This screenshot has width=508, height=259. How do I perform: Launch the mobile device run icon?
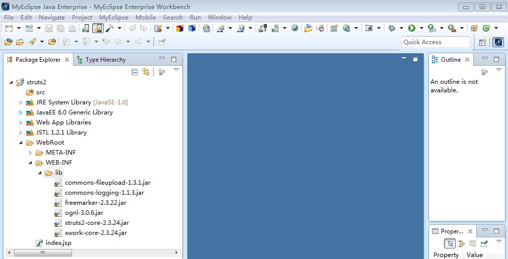(86, 29)
